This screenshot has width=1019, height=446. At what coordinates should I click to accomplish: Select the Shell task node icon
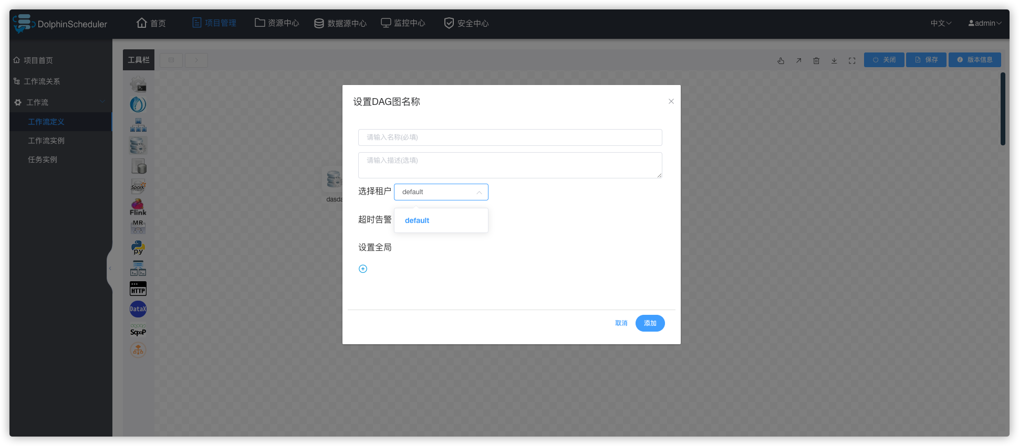138,84
